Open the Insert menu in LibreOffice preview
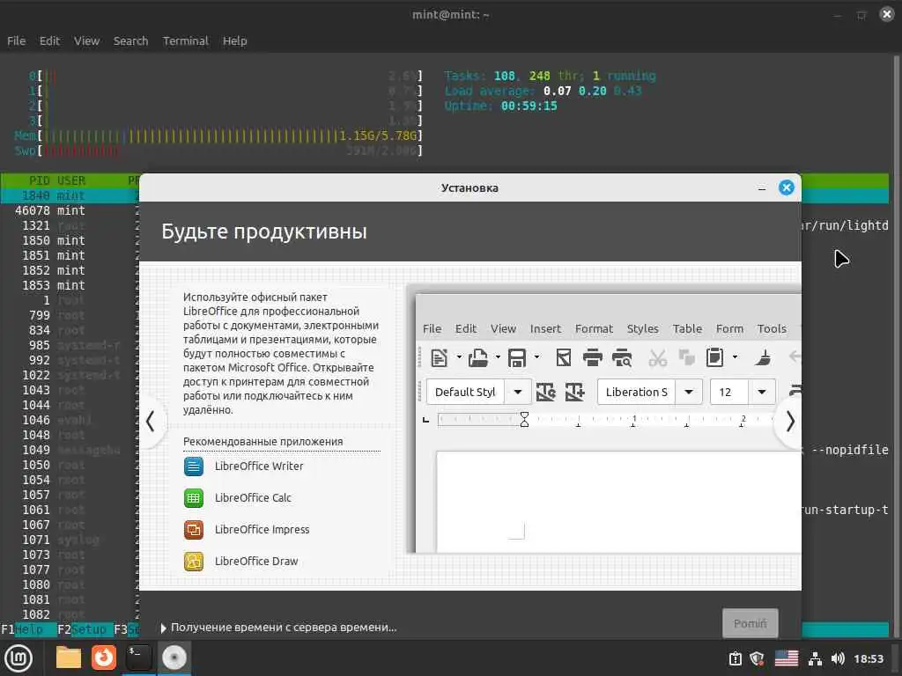 (x=545, y=329)
